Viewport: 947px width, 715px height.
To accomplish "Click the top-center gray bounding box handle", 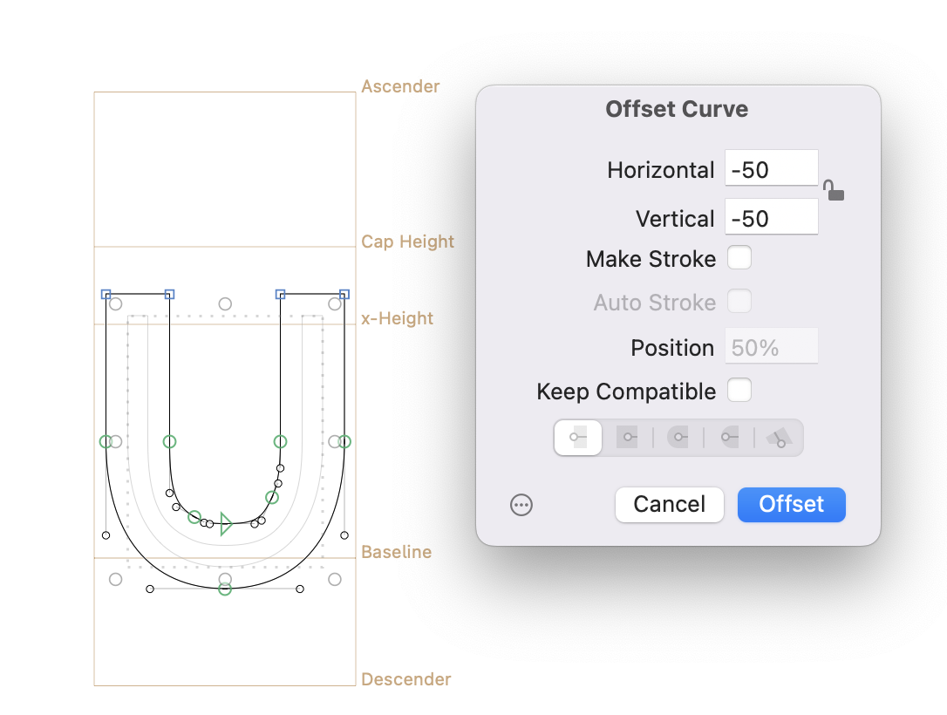I will pos(225,304).
